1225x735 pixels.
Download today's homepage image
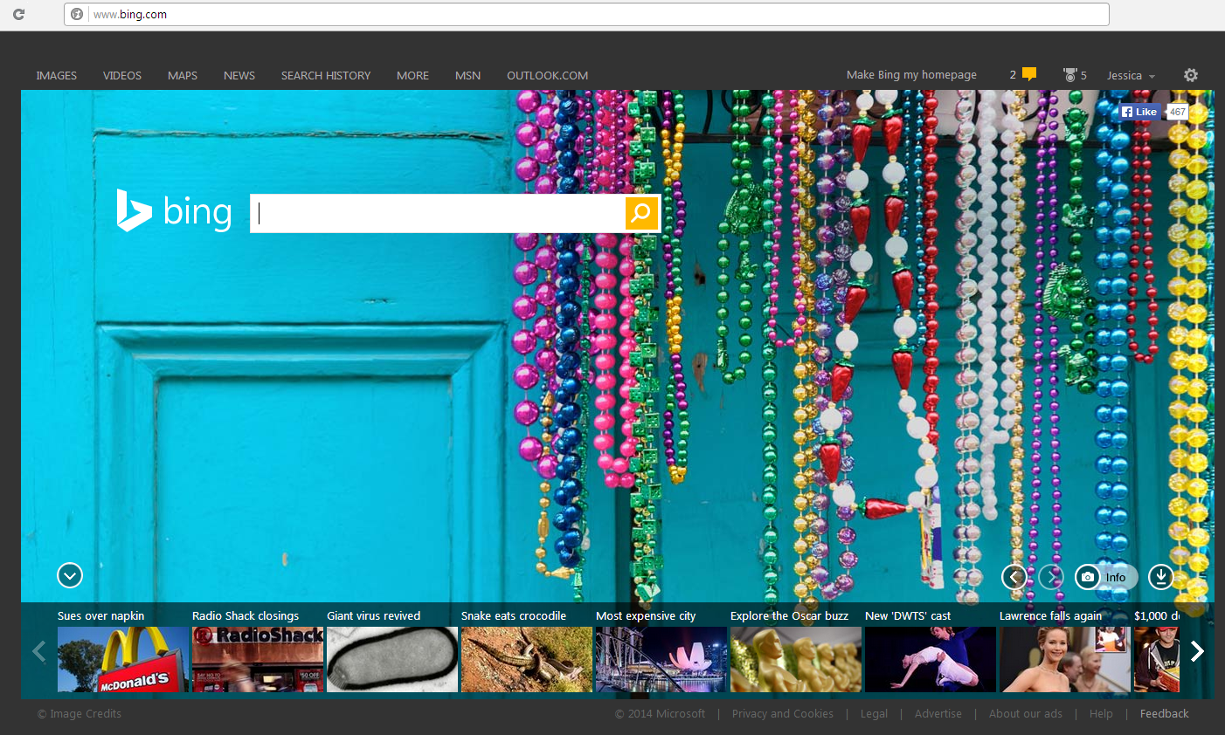click(1160, 577)
